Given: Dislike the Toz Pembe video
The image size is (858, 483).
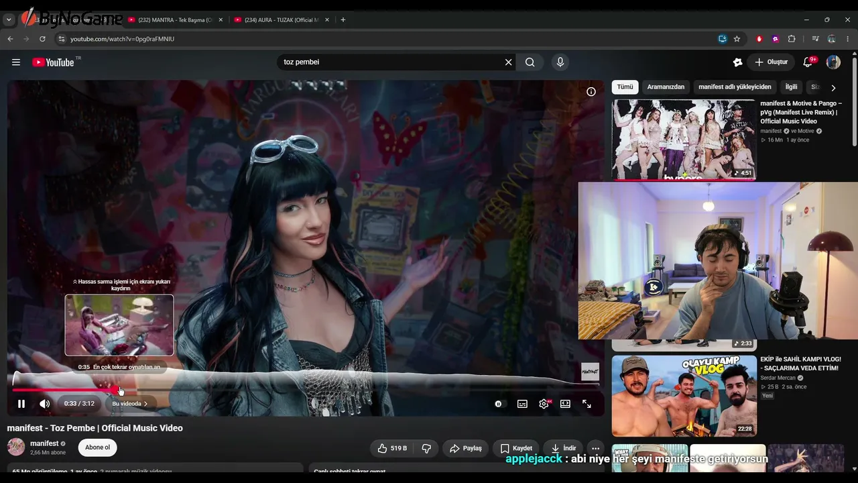Looking at the screenshot, I should [x=426, y=448].
